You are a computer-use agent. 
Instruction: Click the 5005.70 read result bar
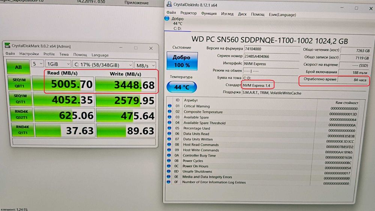[63, 84]
